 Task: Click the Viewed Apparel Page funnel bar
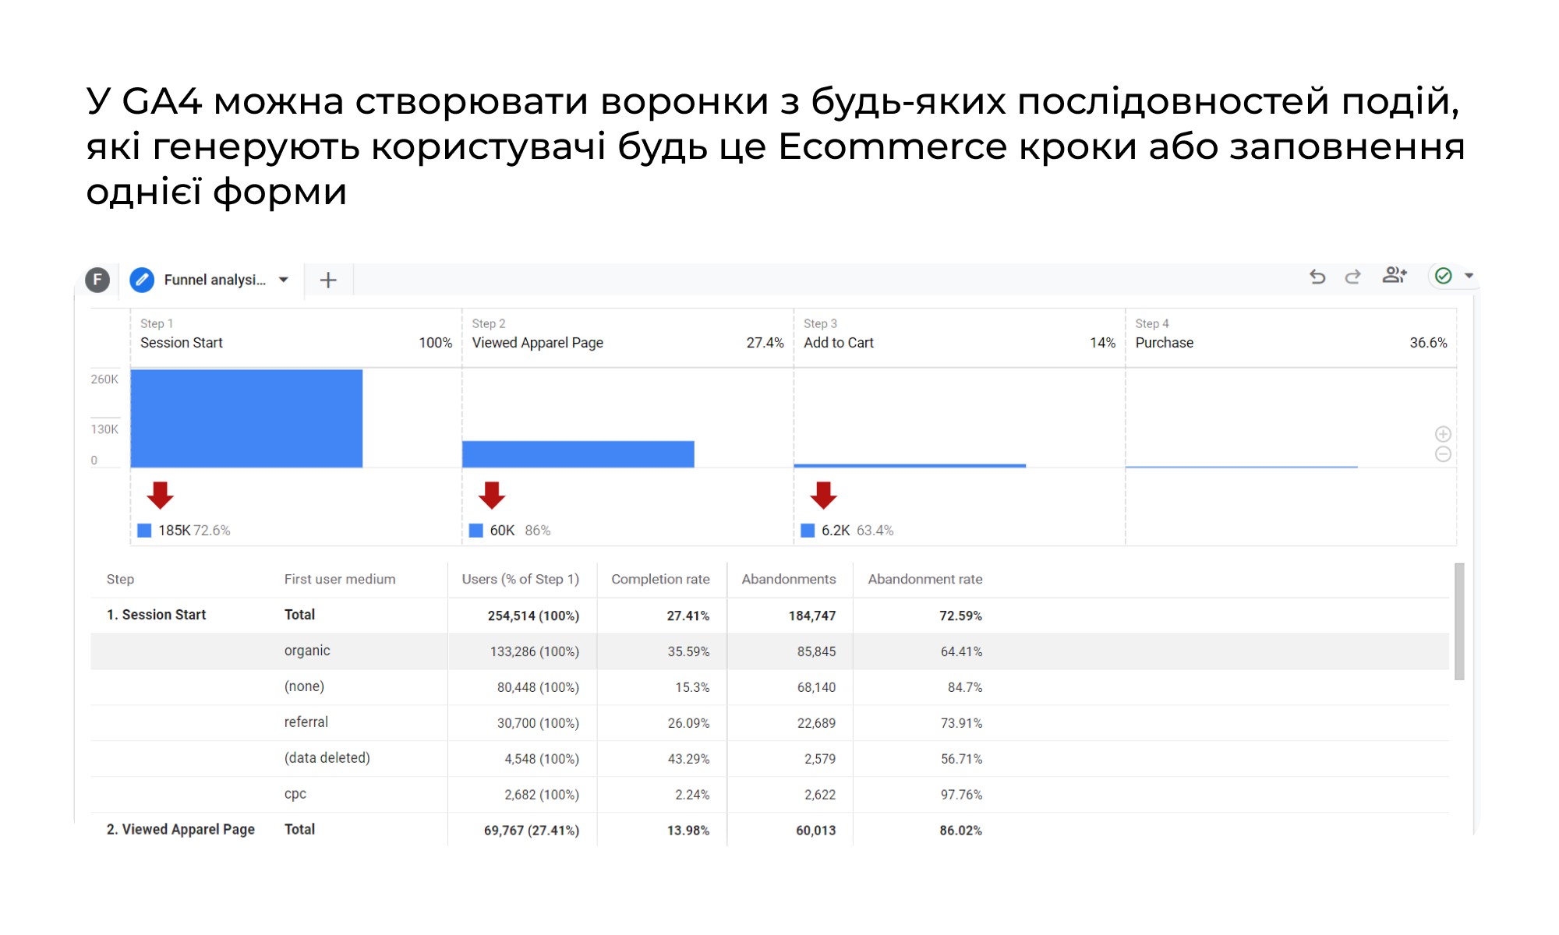578,454
